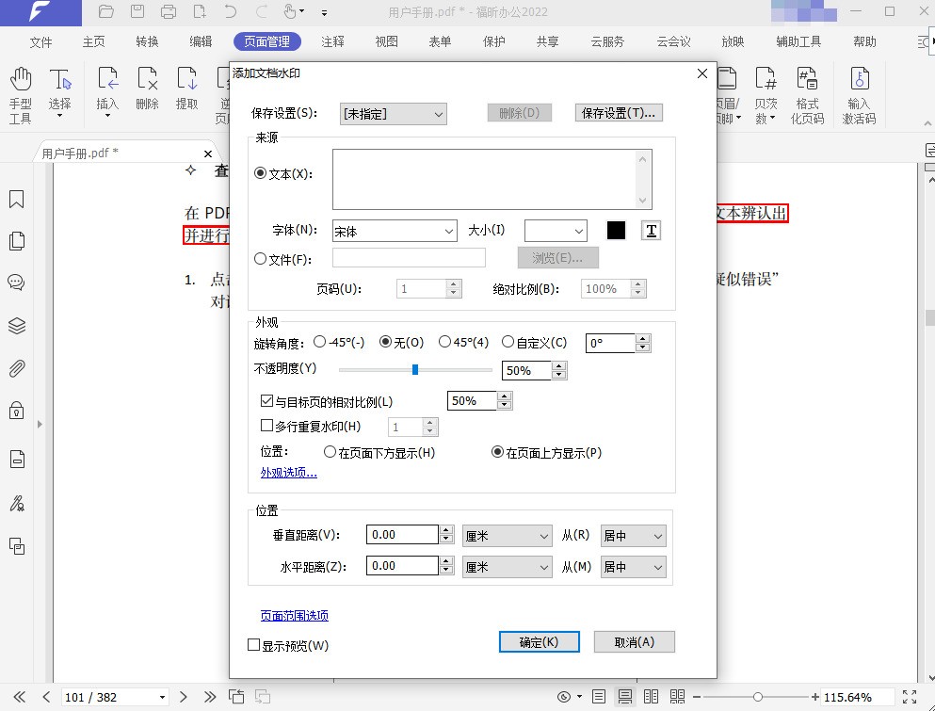The height and width of the screenshot is (711, 935).
Task: Open the font size dropdown
Action: pos(556,231)
